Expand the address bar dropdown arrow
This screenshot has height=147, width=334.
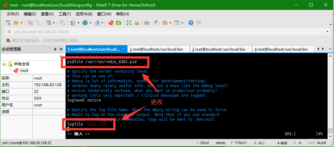pos(327,32)
